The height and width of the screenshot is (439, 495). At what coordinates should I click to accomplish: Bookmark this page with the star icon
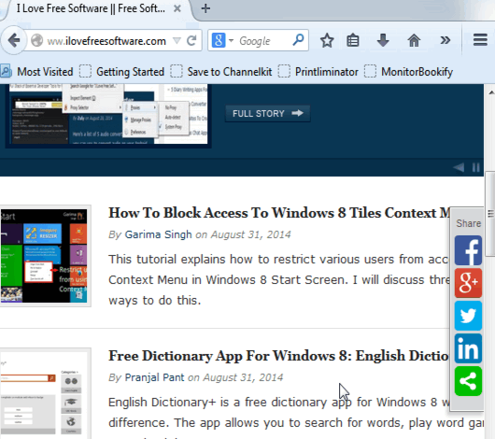tap(327, 40)
